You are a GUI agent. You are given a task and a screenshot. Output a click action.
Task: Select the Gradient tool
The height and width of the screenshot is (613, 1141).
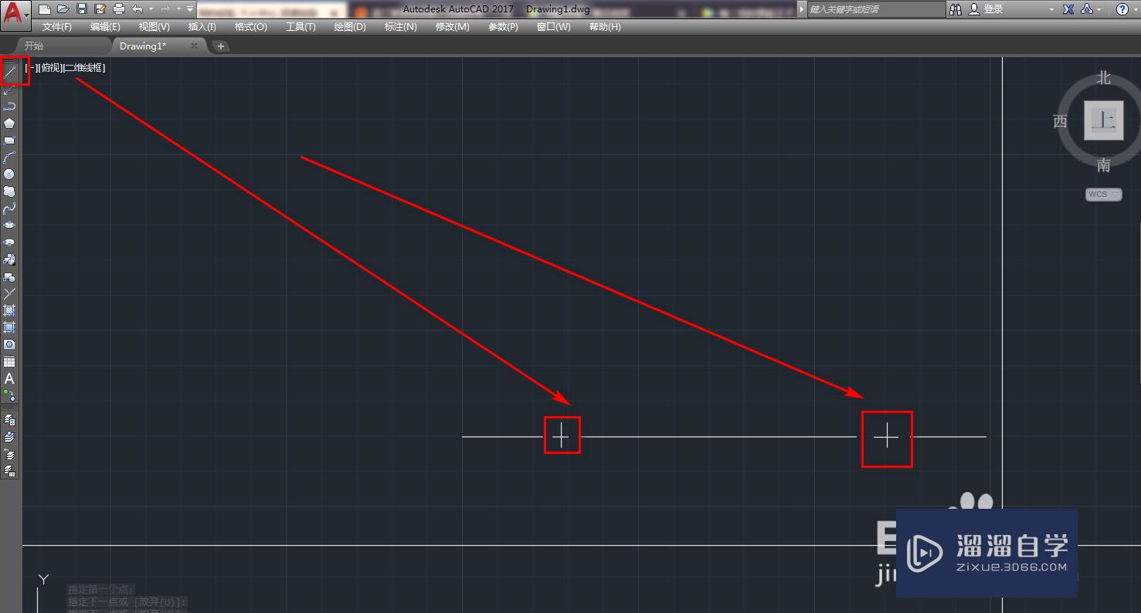pos(9,327)
